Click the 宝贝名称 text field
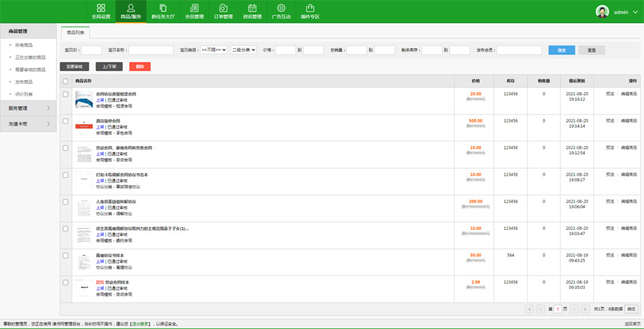Image resolution: width=644 pixels, height=329 pixels. tap(151, 50)
